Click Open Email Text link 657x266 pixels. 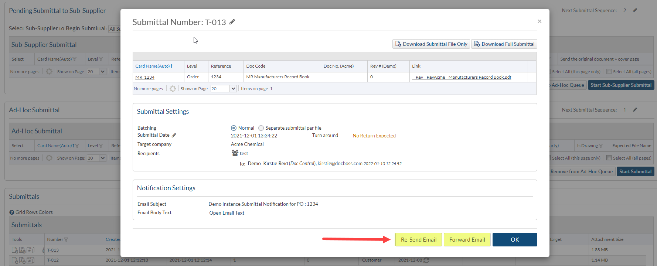point(227,213)
